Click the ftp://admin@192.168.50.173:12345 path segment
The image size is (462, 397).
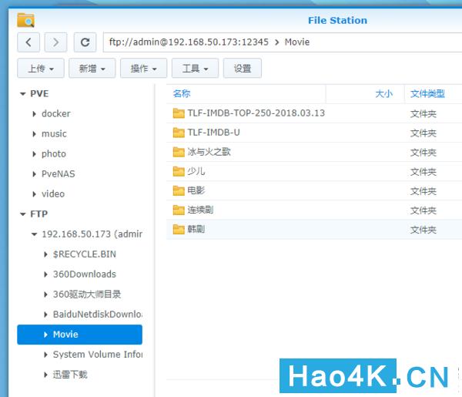189,42
